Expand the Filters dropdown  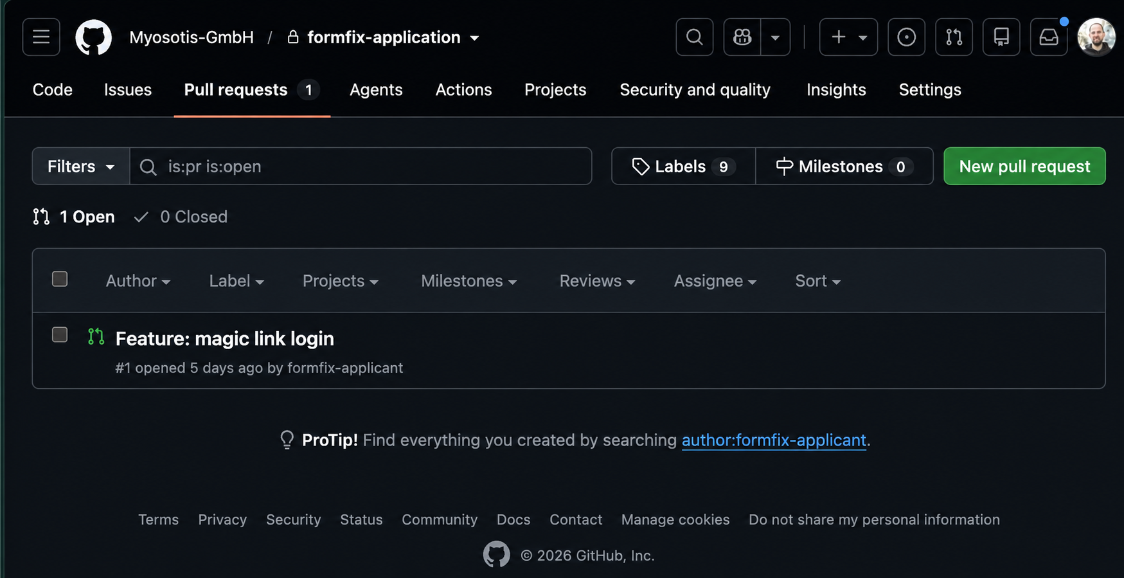[81, 167]
